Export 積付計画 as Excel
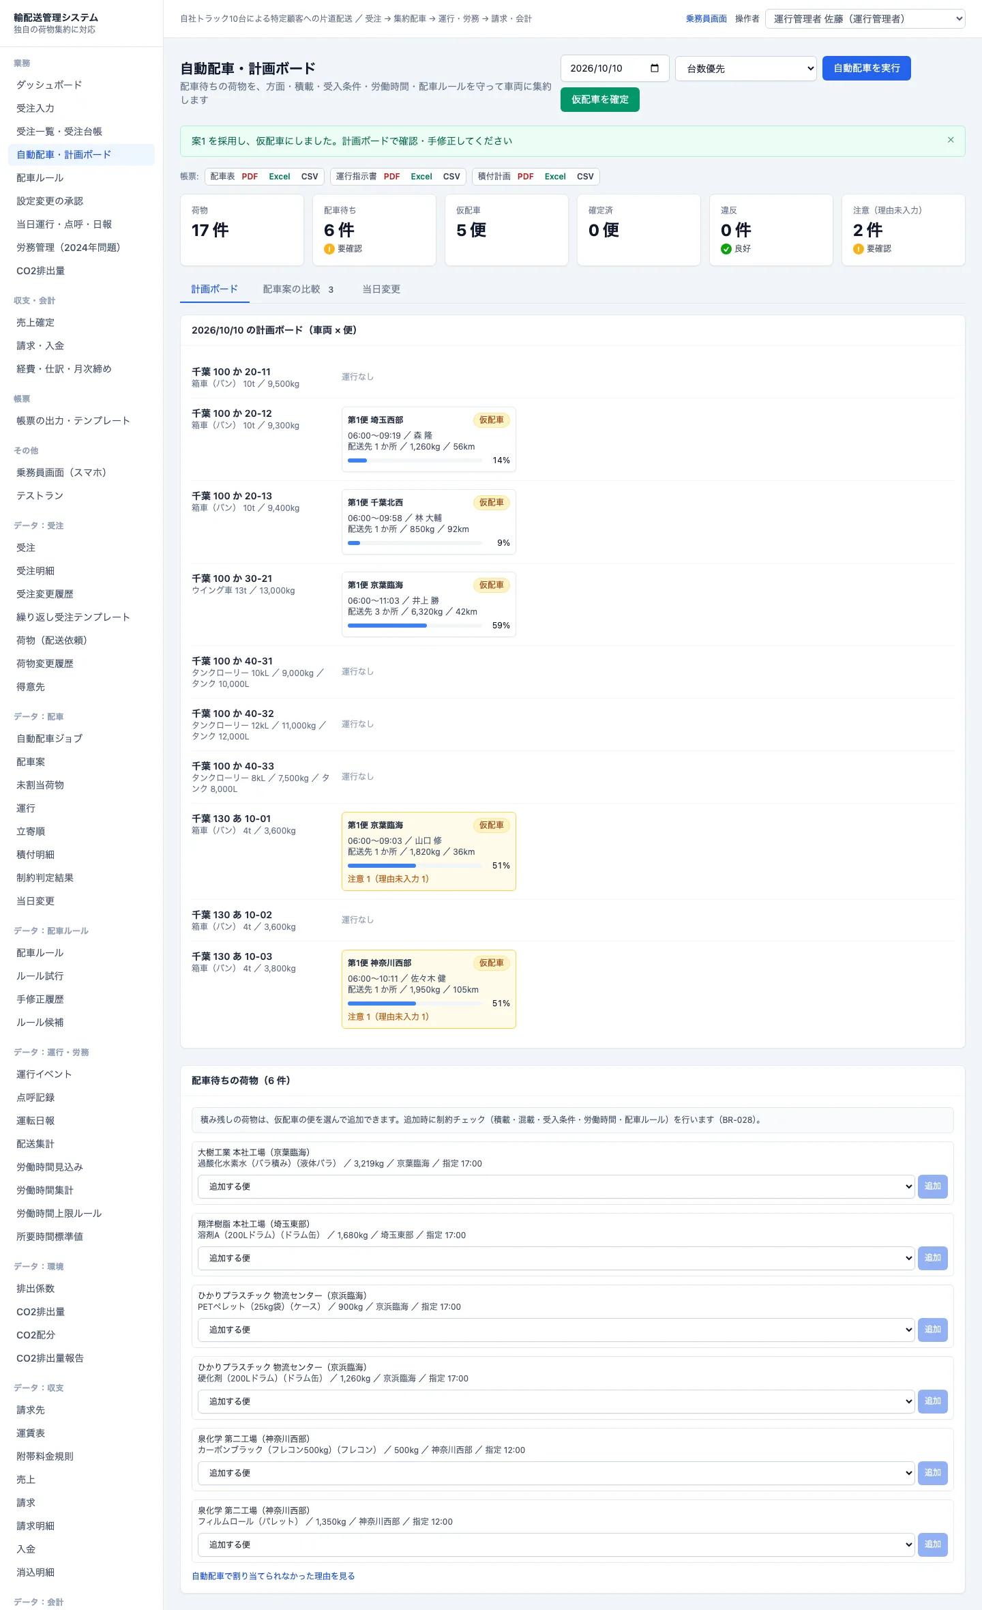 555,177
